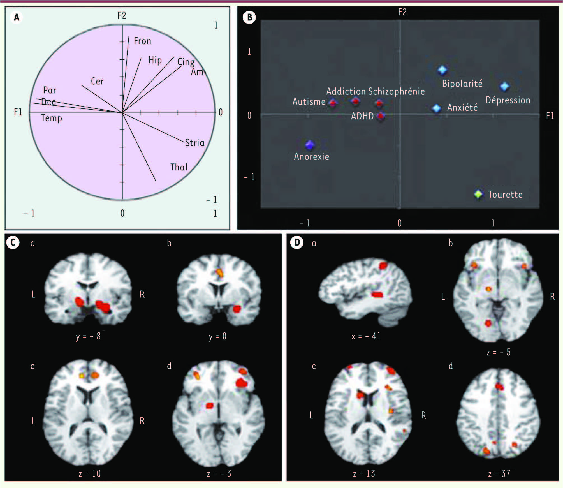This screenshot has height=488, width=563.
Task: Click the panel C circle label
Action: click(x=13, y=243)
